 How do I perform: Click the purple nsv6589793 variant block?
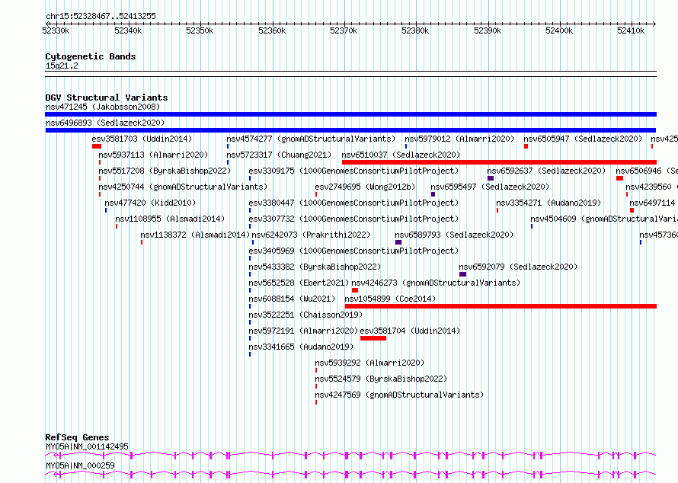coord(398,242)
